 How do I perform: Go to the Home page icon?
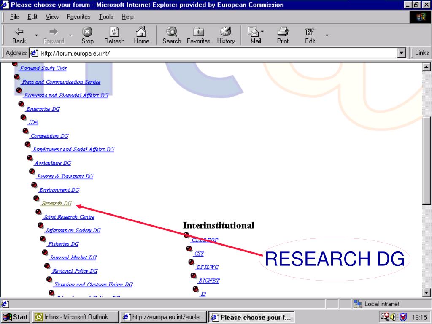141,35
